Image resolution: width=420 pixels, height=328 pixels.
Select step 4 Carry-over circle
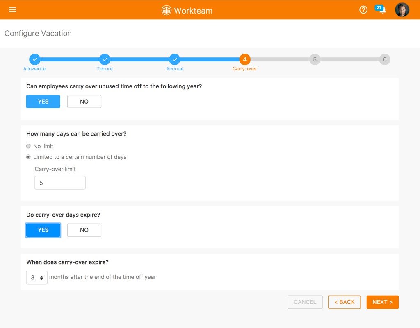point(245,59)
